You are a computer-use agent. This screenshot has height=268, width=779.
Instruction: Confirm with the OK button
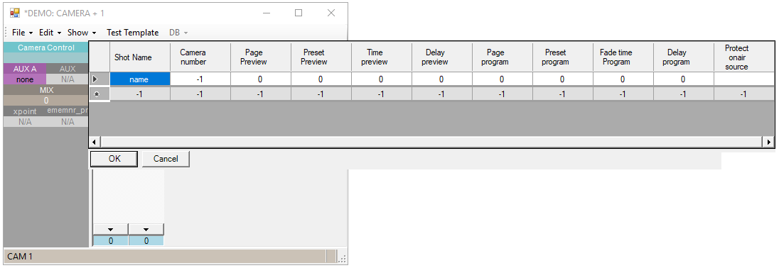pyautogui.click(x=114, y=159)
